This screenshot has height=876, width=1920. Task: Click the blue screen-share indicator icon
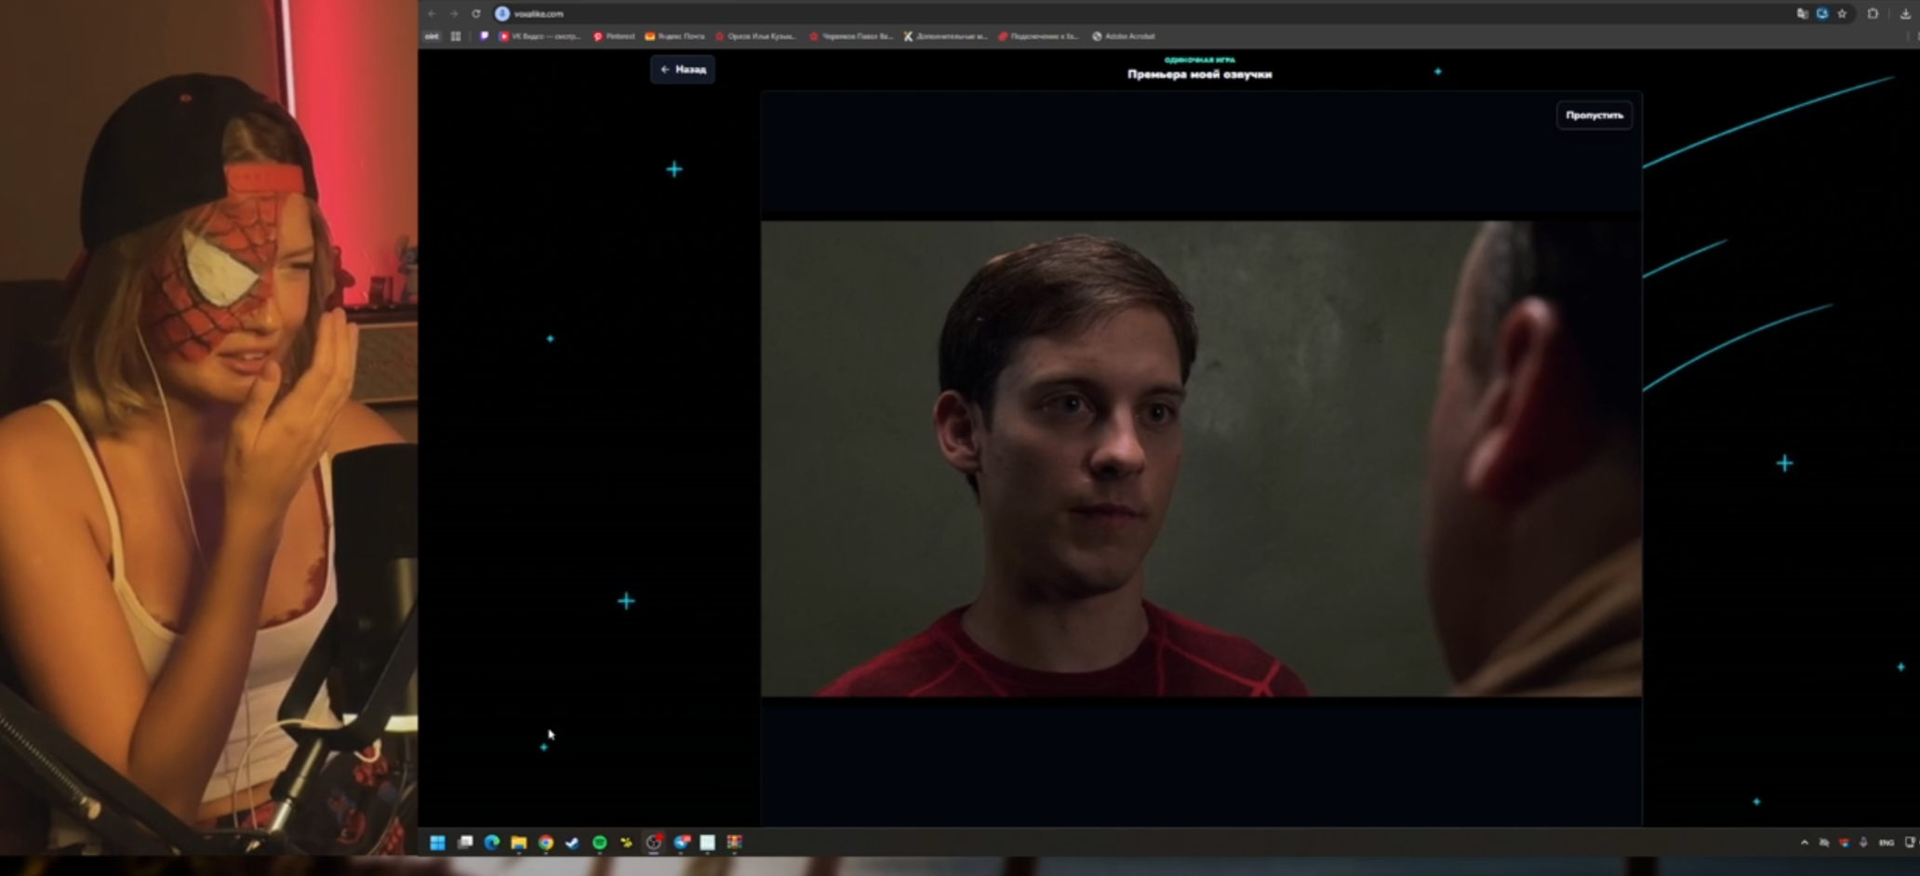pos(1822,14)
